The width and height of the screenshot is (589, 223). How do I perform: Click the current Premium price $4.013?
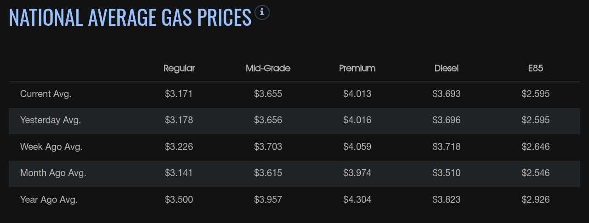coord(357,94)
